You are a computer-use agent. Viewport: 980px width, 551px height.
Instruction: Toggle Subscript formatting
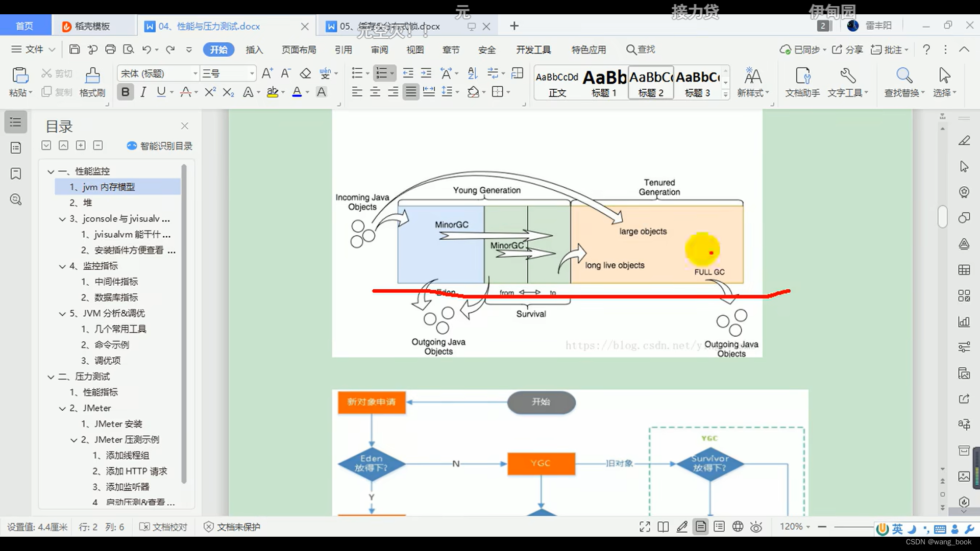pos(229,92)
